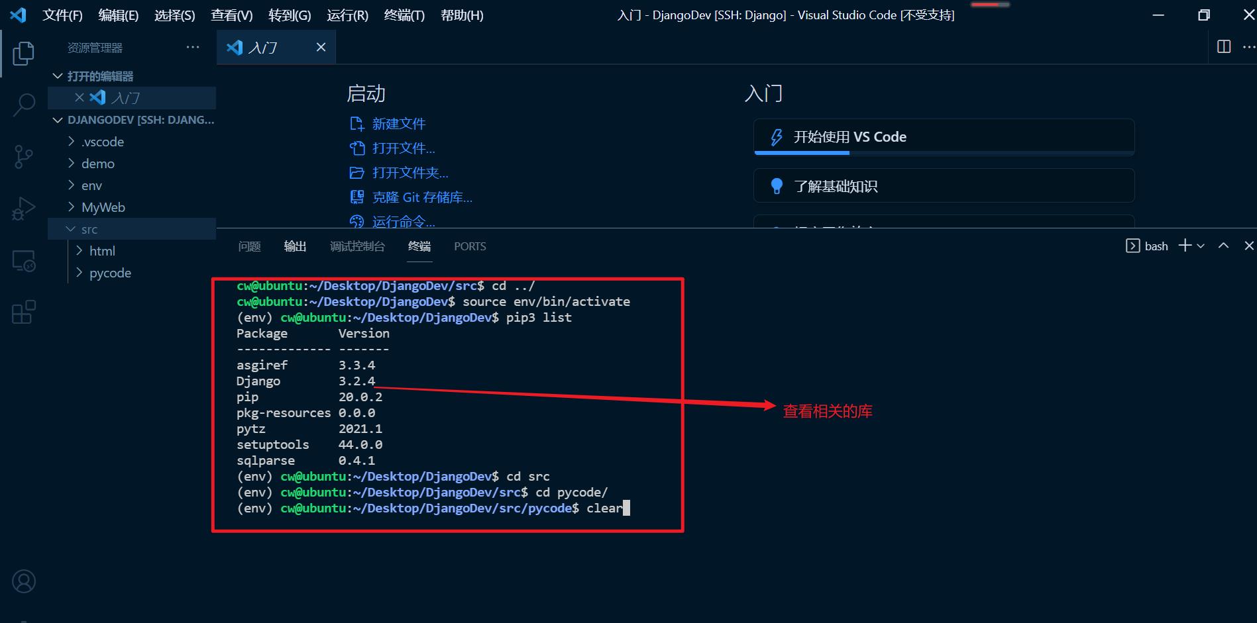Viewport: 1257px width, 623px height.
Task: Open the 开始使用 VS Code walkthrough
Action: click(x=944, y=137)
